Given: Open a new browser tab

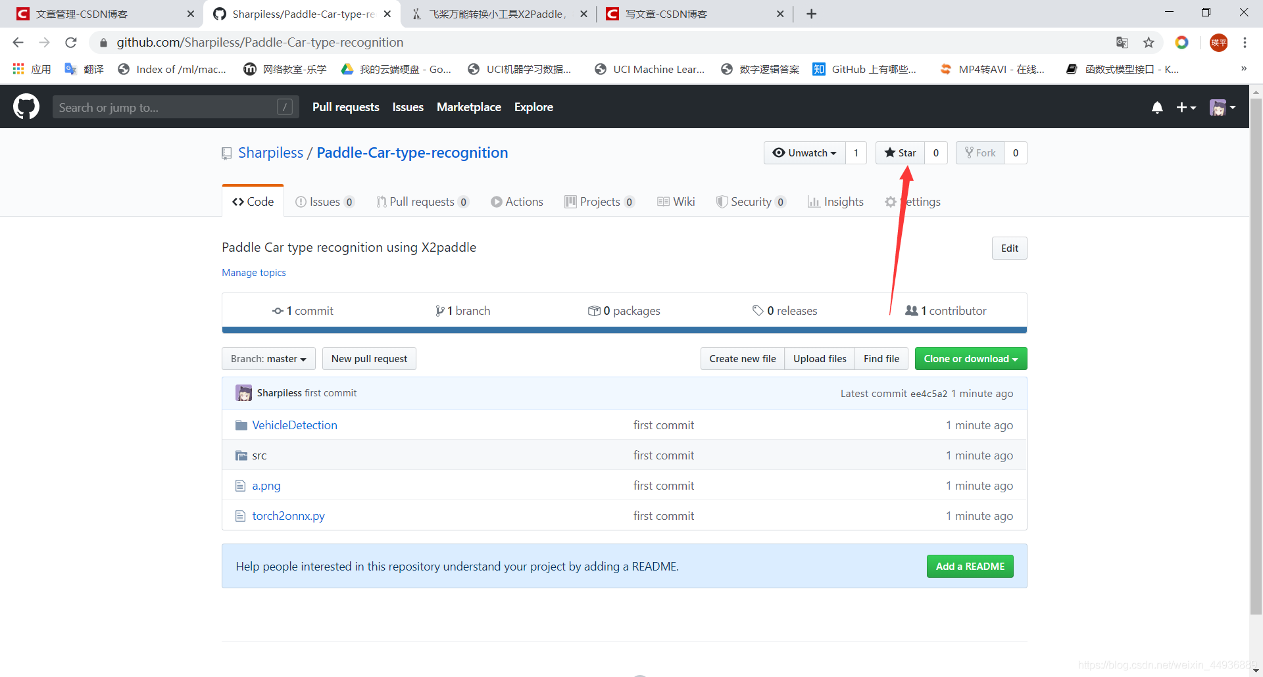Looking at the screenshot, I should (x=812, y=14).
